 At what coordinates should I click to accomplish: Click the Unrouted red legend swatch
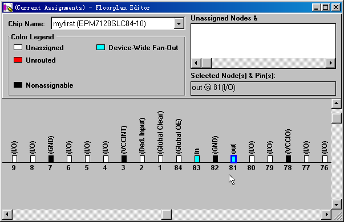click(x=18, y=60)
